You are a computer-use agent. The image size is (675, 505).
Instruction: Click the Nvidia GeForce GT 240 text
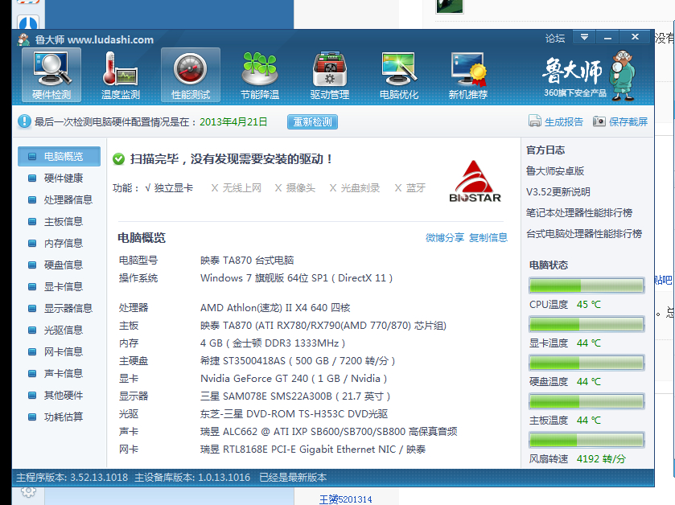(x=294, y=379)
